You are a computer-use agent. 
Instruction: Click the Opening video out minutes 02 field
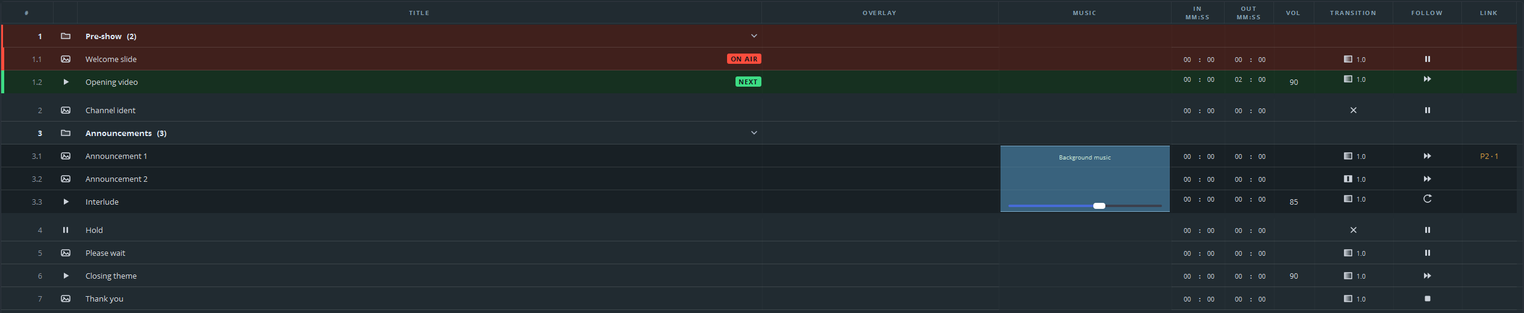pyautogui.click(x=1238, y=79)
